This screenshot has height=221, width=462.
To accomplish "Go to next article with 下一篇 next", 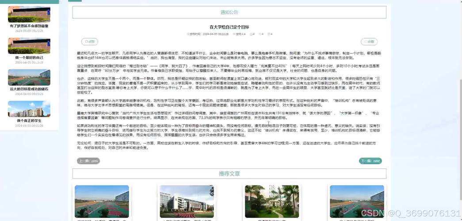I will 370,161.
